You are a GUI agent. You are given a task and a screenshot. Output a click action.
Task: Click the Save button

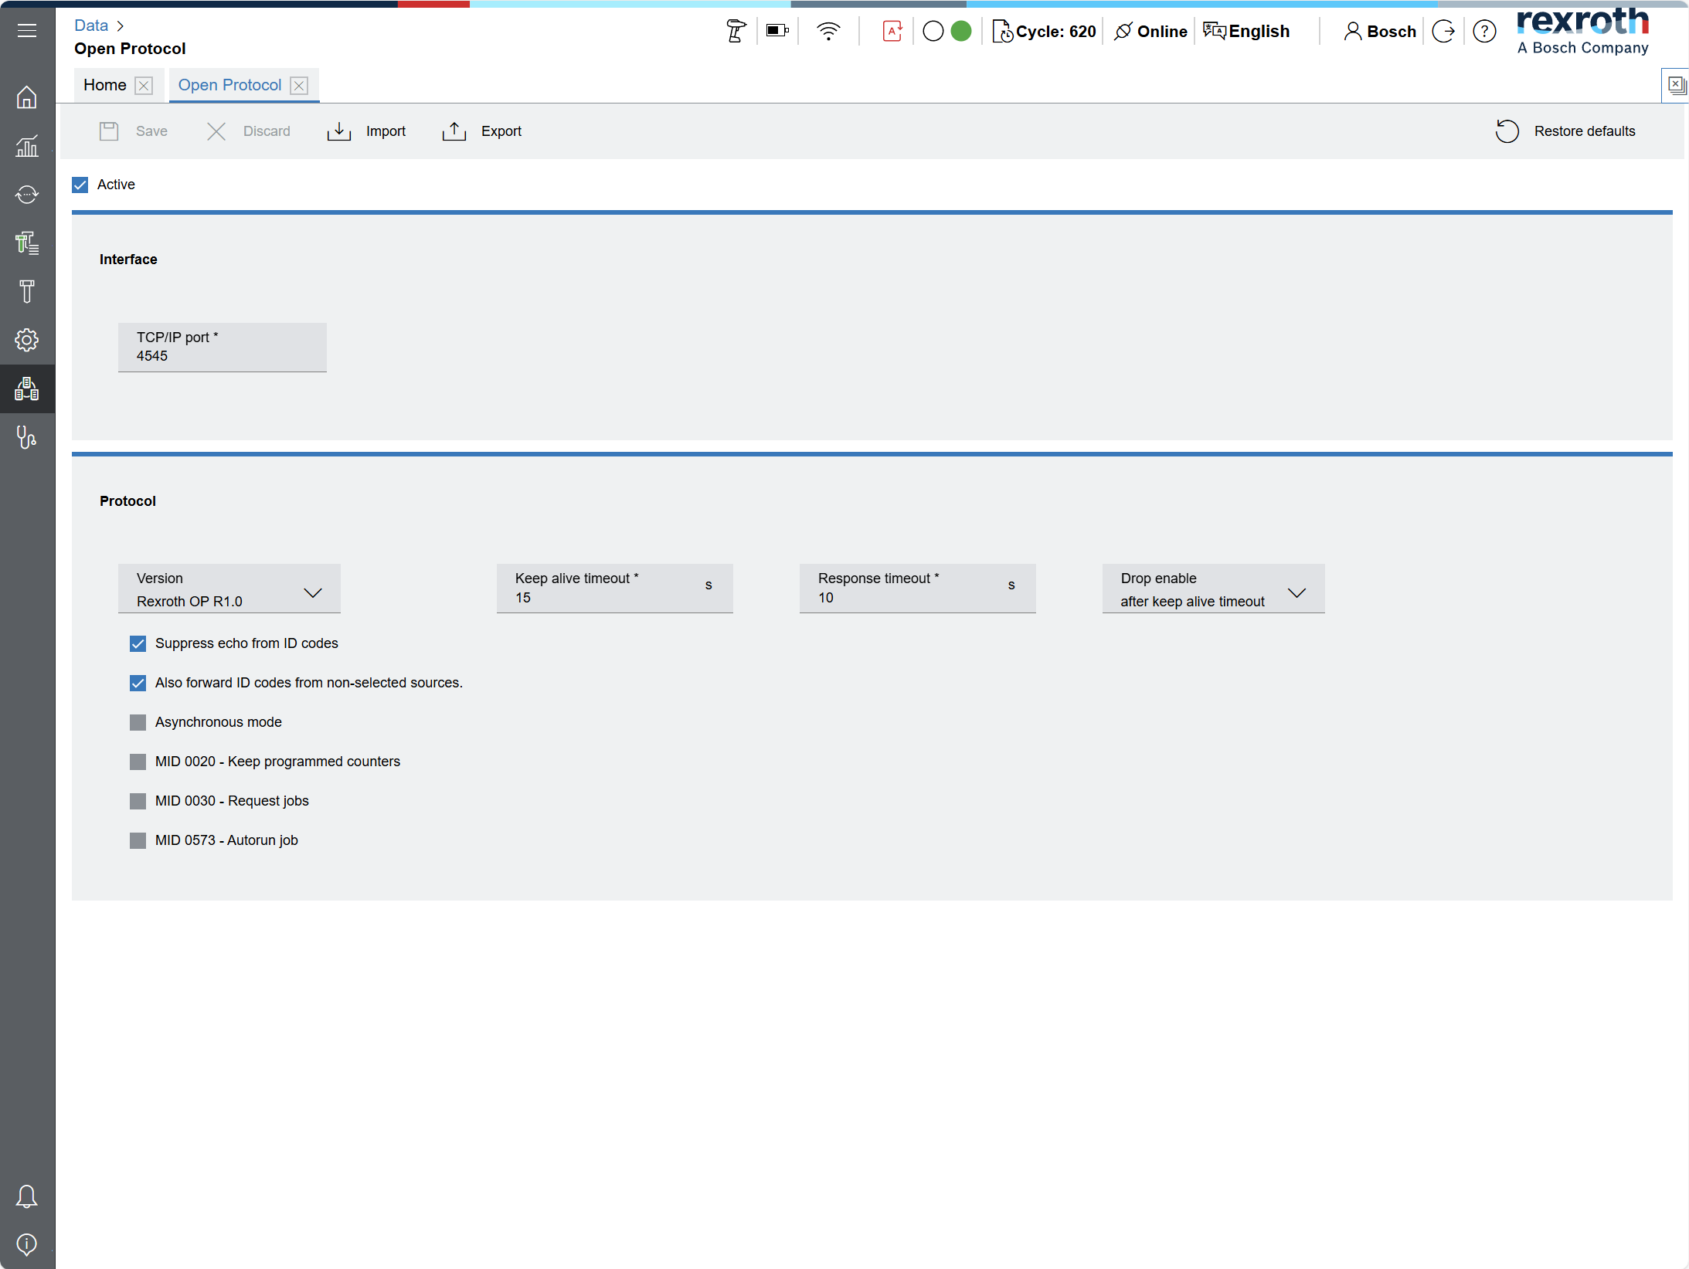[x=134, y=131]
